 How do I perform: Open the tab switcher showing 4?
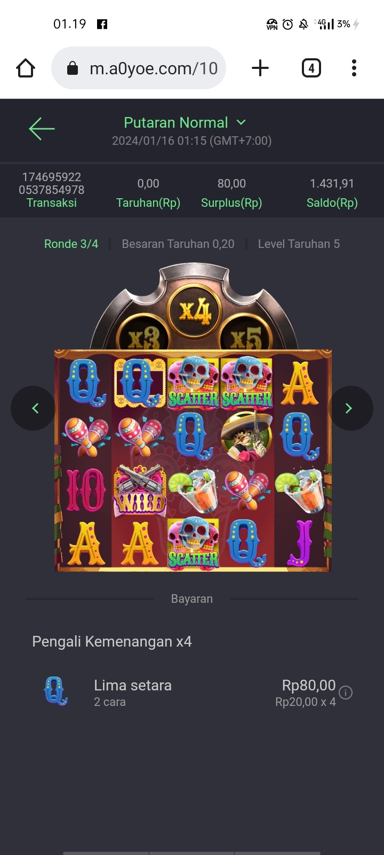click(311, 68)
